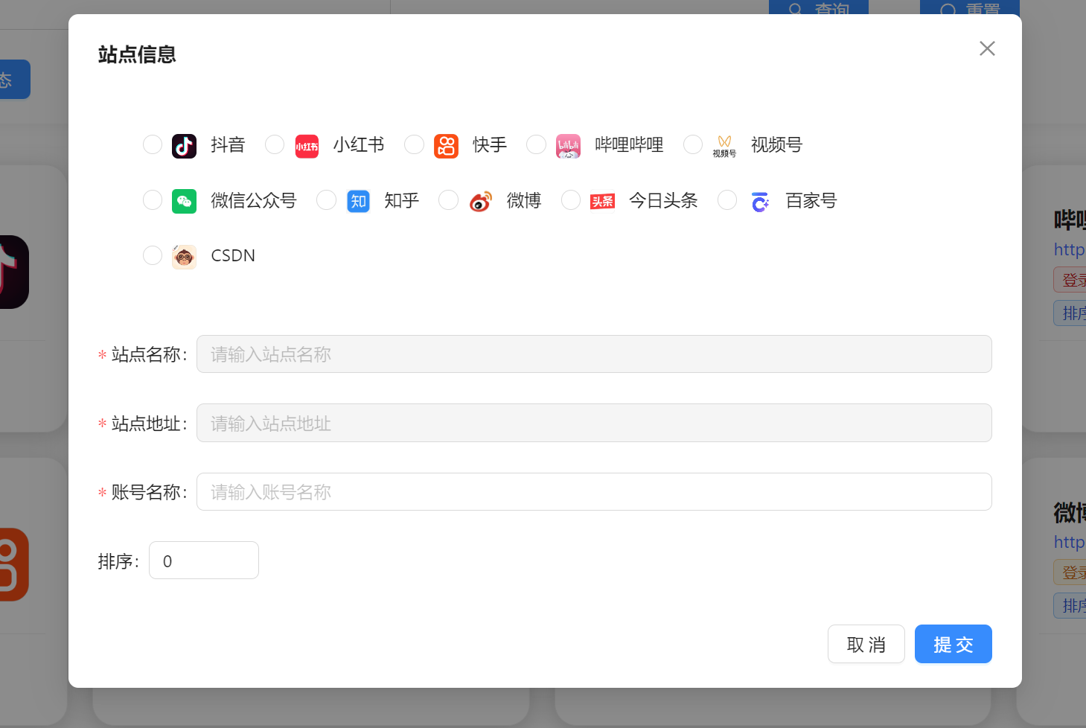Click the 排序 number input
Image resolution: width=1086 pixels, height=728 pixels.
pyautogui.click(x=204, y=560)
